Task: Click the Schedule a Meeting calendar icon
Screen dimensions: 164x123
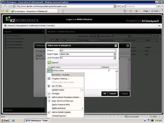Action: coord(49,78)
